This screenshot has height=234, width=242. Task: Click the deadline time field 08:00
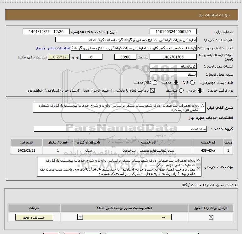click(x=125, y=57)
